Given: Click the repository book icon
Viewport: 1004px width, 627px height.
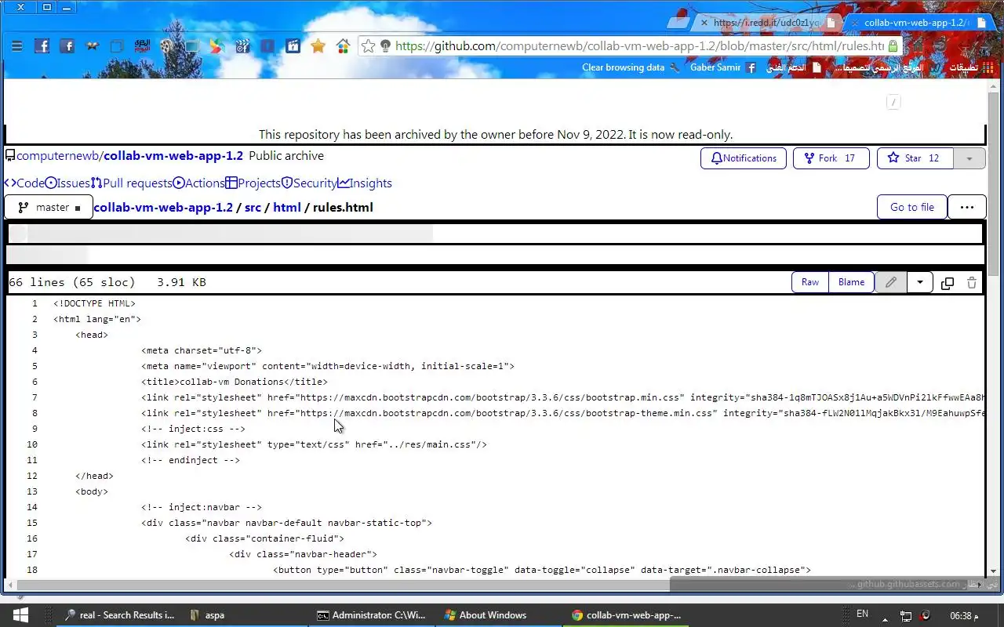Looking at the screenshot, I should (x=10, y=156).
